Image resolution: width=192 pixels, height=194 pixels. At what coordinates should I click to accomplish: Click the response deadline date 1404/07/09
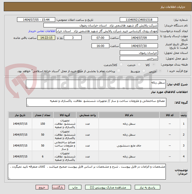(139, 38)
